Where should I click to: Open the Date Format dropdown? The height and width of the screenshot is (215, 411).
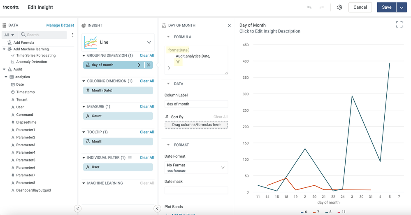[x=196, y=168]
